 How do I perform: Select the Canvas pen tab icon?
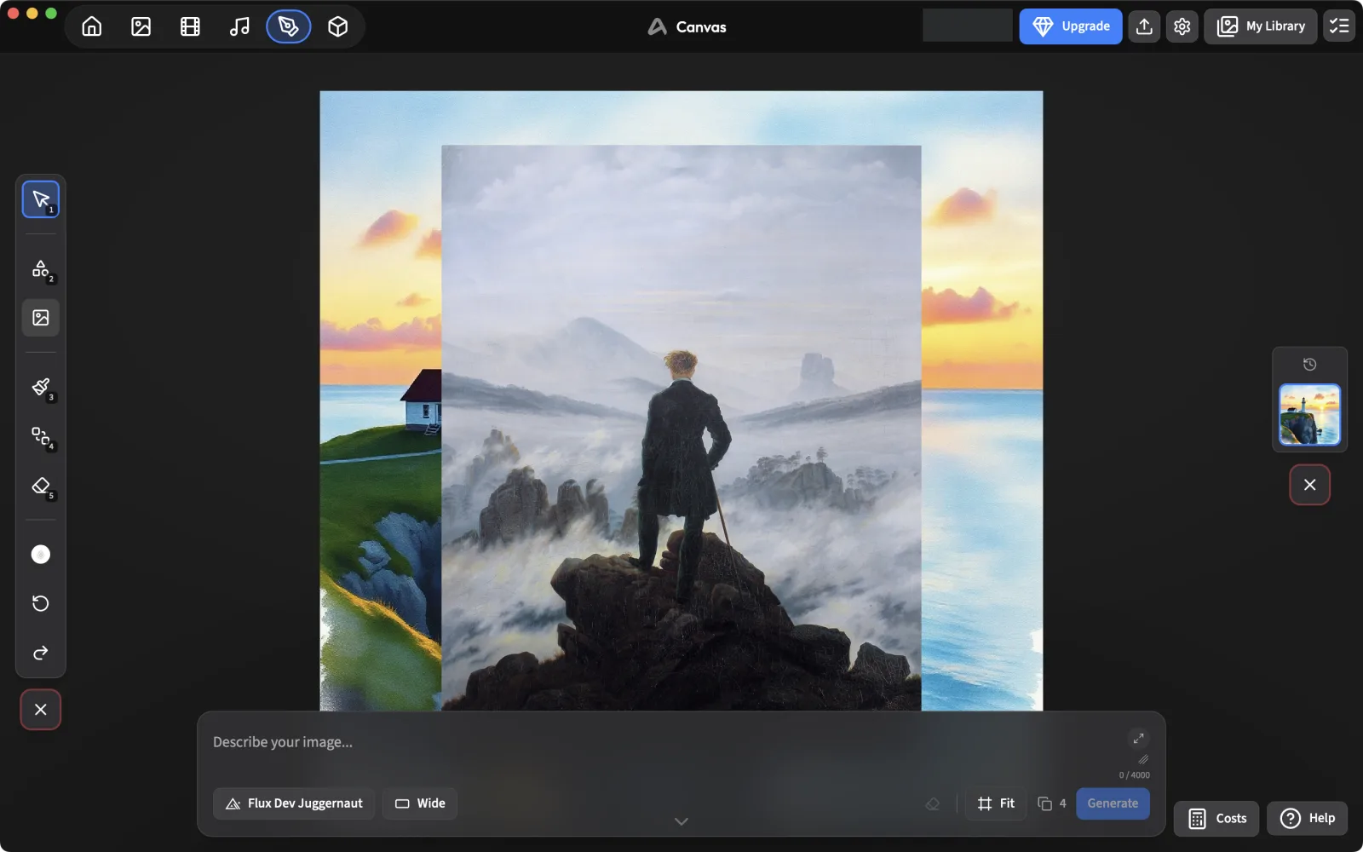click(289, 26)
